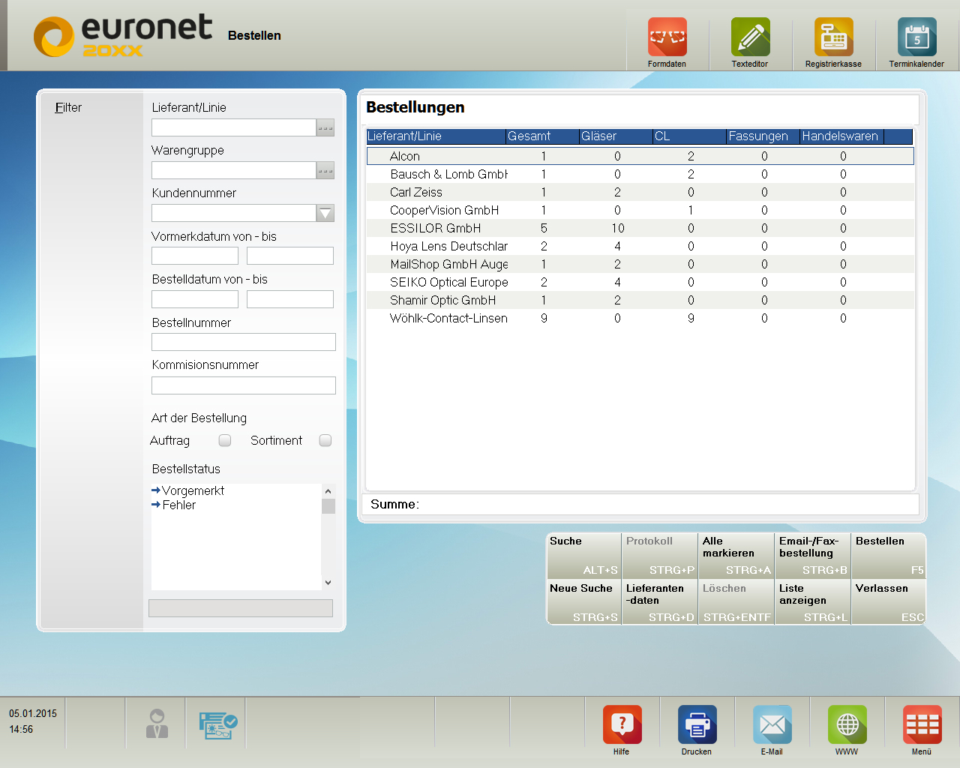Click the Bestellen F5 button
Image resolution: width=960 pixels, height=768 pixels.
click(889, 555)
